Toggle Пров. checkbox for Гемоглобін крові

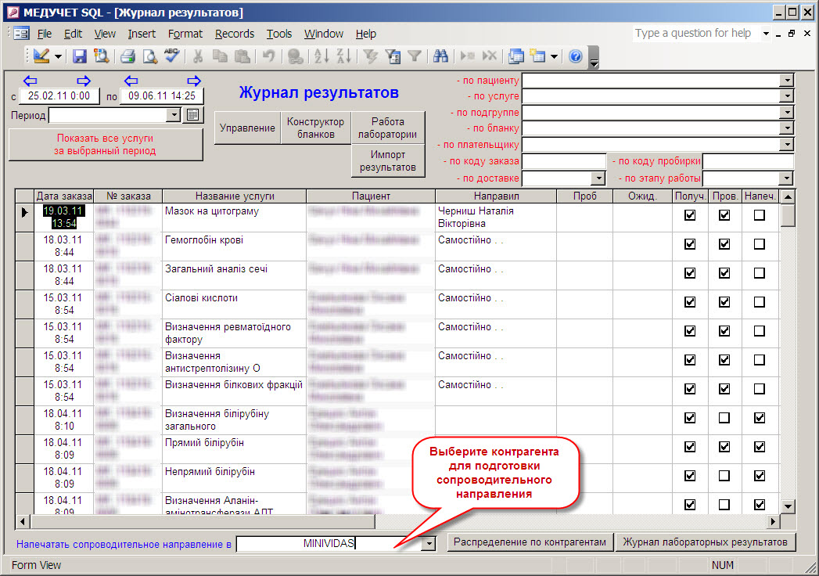click(x=724, y=244)
